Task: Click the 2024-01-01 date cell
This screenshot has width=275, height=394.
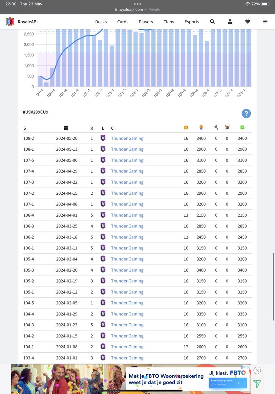Action: click(x=67, y=358)
